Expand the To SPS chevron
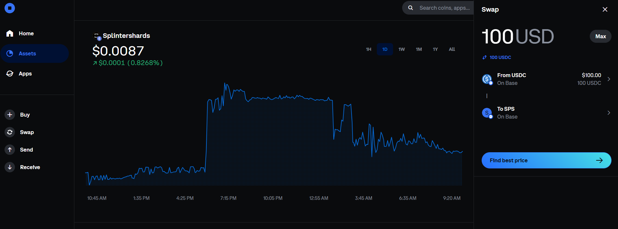Screen dimensions: 618x229 pos(609,113)
